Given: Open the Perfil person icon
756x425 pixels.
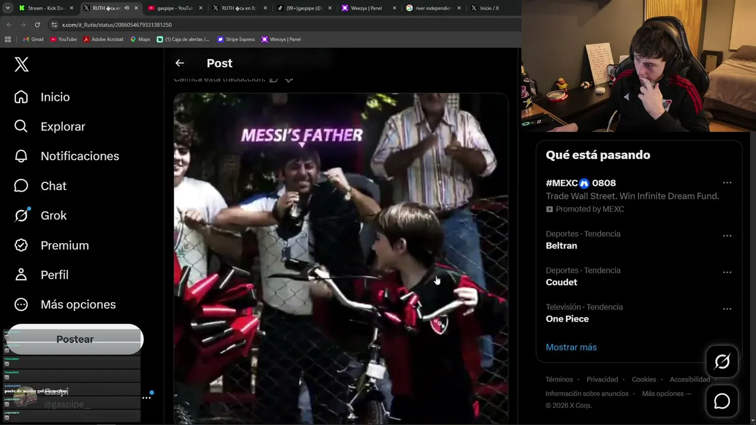Looking at the screenshot, I should (x=21, y=274).
